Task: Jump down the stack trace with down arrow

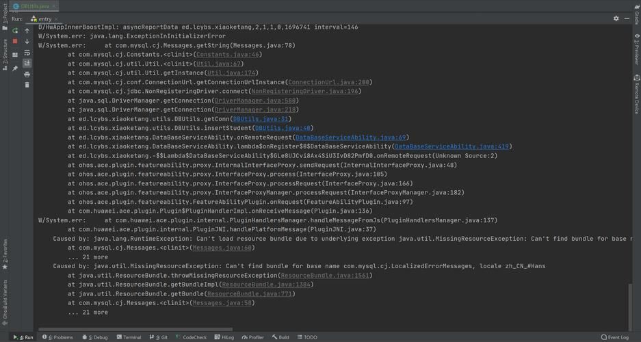Action: coord(27,41)
